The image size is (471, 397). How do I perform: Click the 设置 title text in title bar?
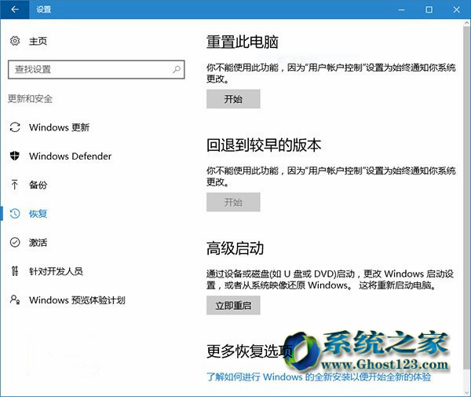(43, 9)
